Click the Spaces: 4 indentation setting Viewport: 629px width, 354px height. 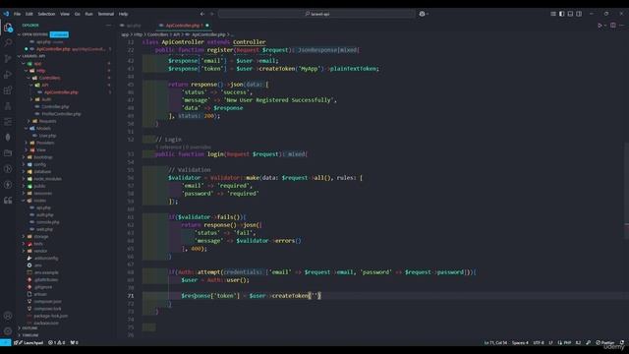[520, 343]
